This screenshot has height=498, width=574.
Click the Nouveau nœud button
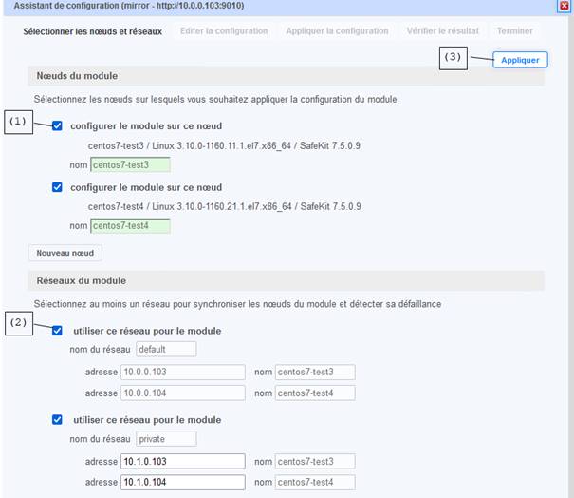(x=65, y=253)
